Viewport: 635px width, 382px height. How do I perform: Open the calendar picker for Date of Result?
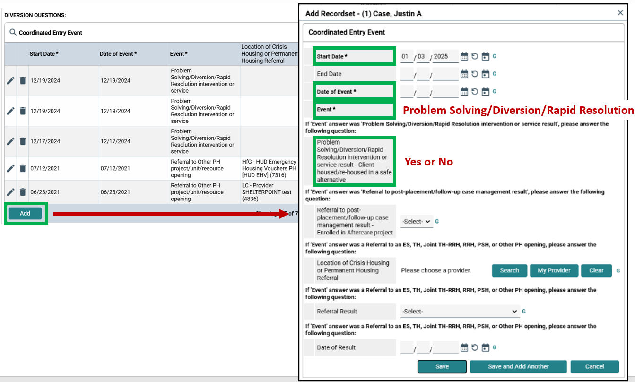pos(464,347)
